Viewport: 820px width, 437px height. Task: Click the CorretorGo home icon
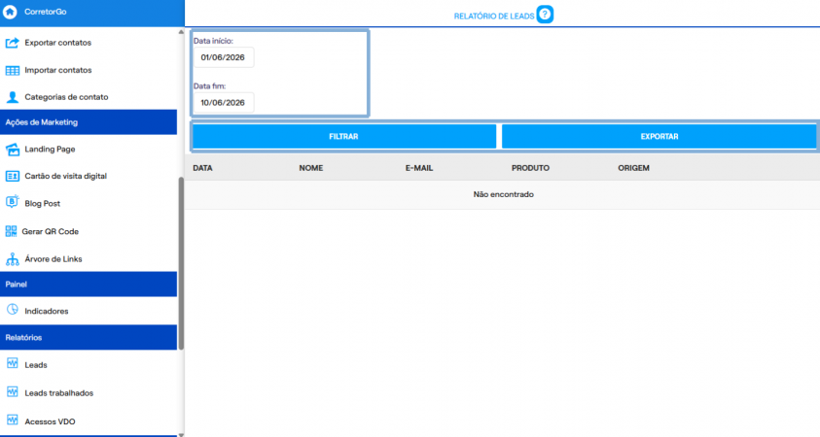pos(10,12)
